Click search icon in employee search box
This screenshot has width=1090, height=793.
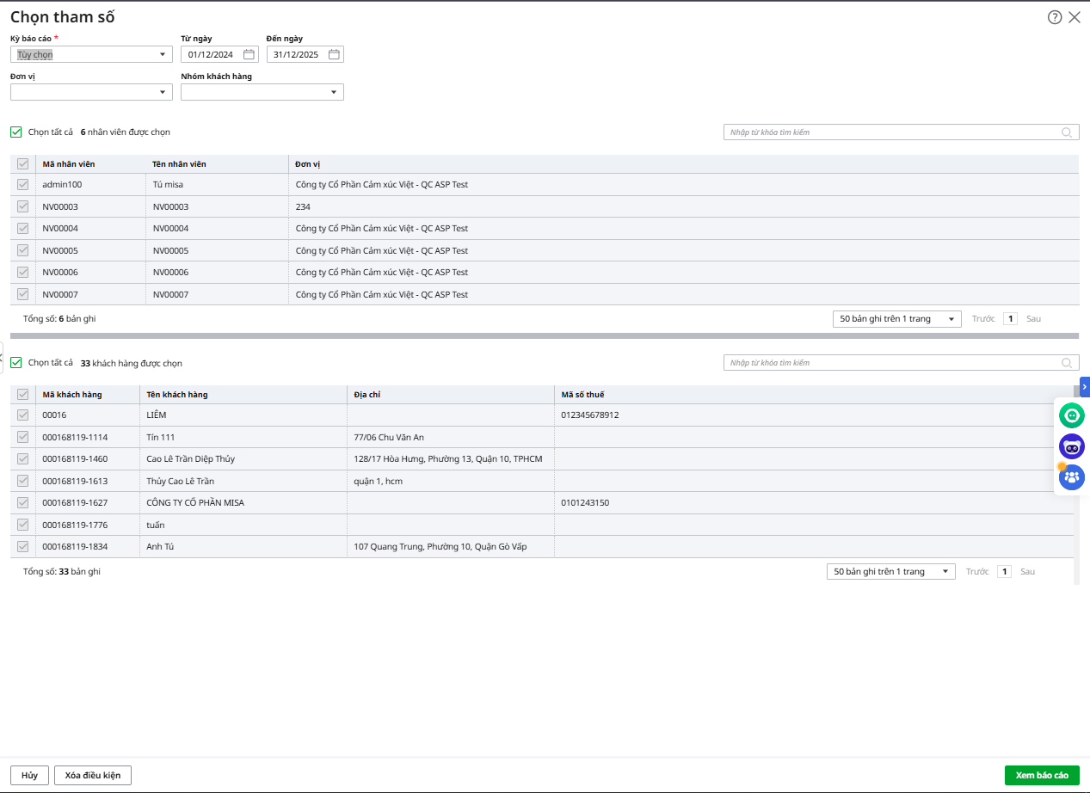tap(1067, 132)
